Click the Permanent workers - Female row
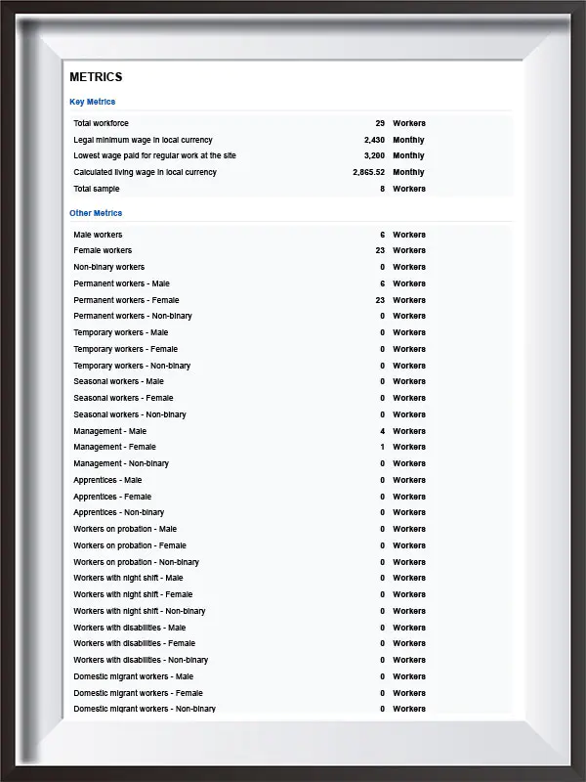 point(291,300)
